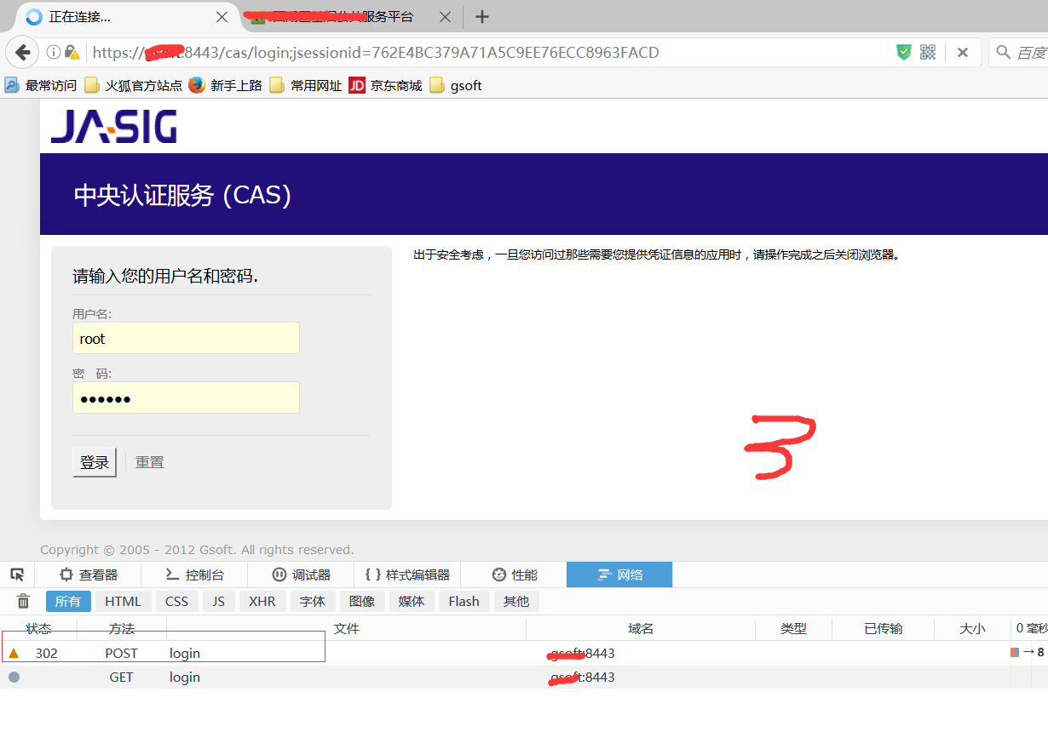Toggle the JS network filter
1048x749 pixels.
219,601
